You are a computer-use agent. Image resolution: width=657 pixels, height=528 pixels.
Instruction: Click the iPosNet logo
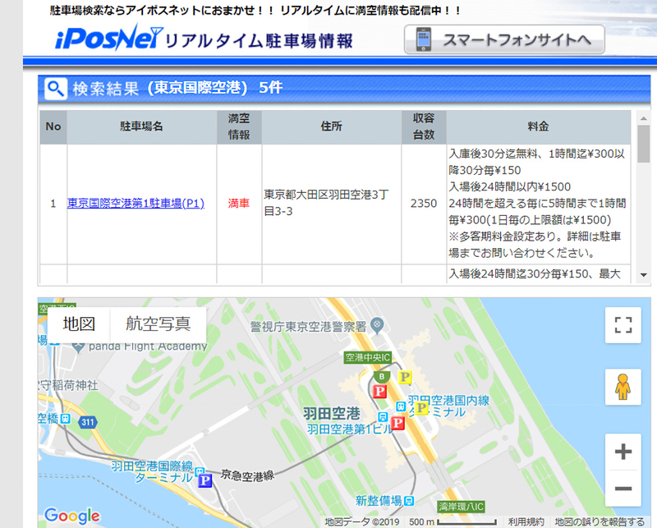pos(108,37)
